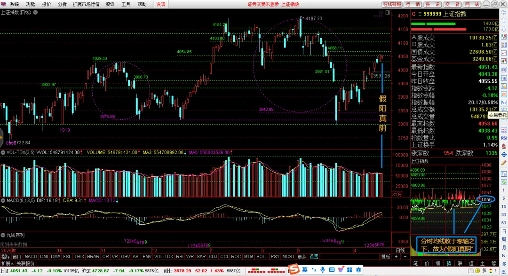
Task: Select the 15-minute period in sidebar
Action: 504,206
